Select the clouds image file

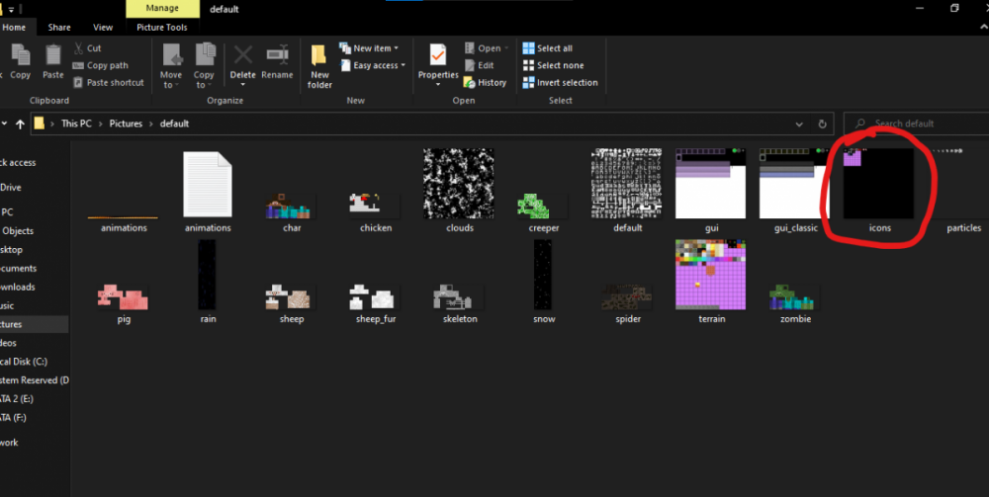tap(459, 192)
